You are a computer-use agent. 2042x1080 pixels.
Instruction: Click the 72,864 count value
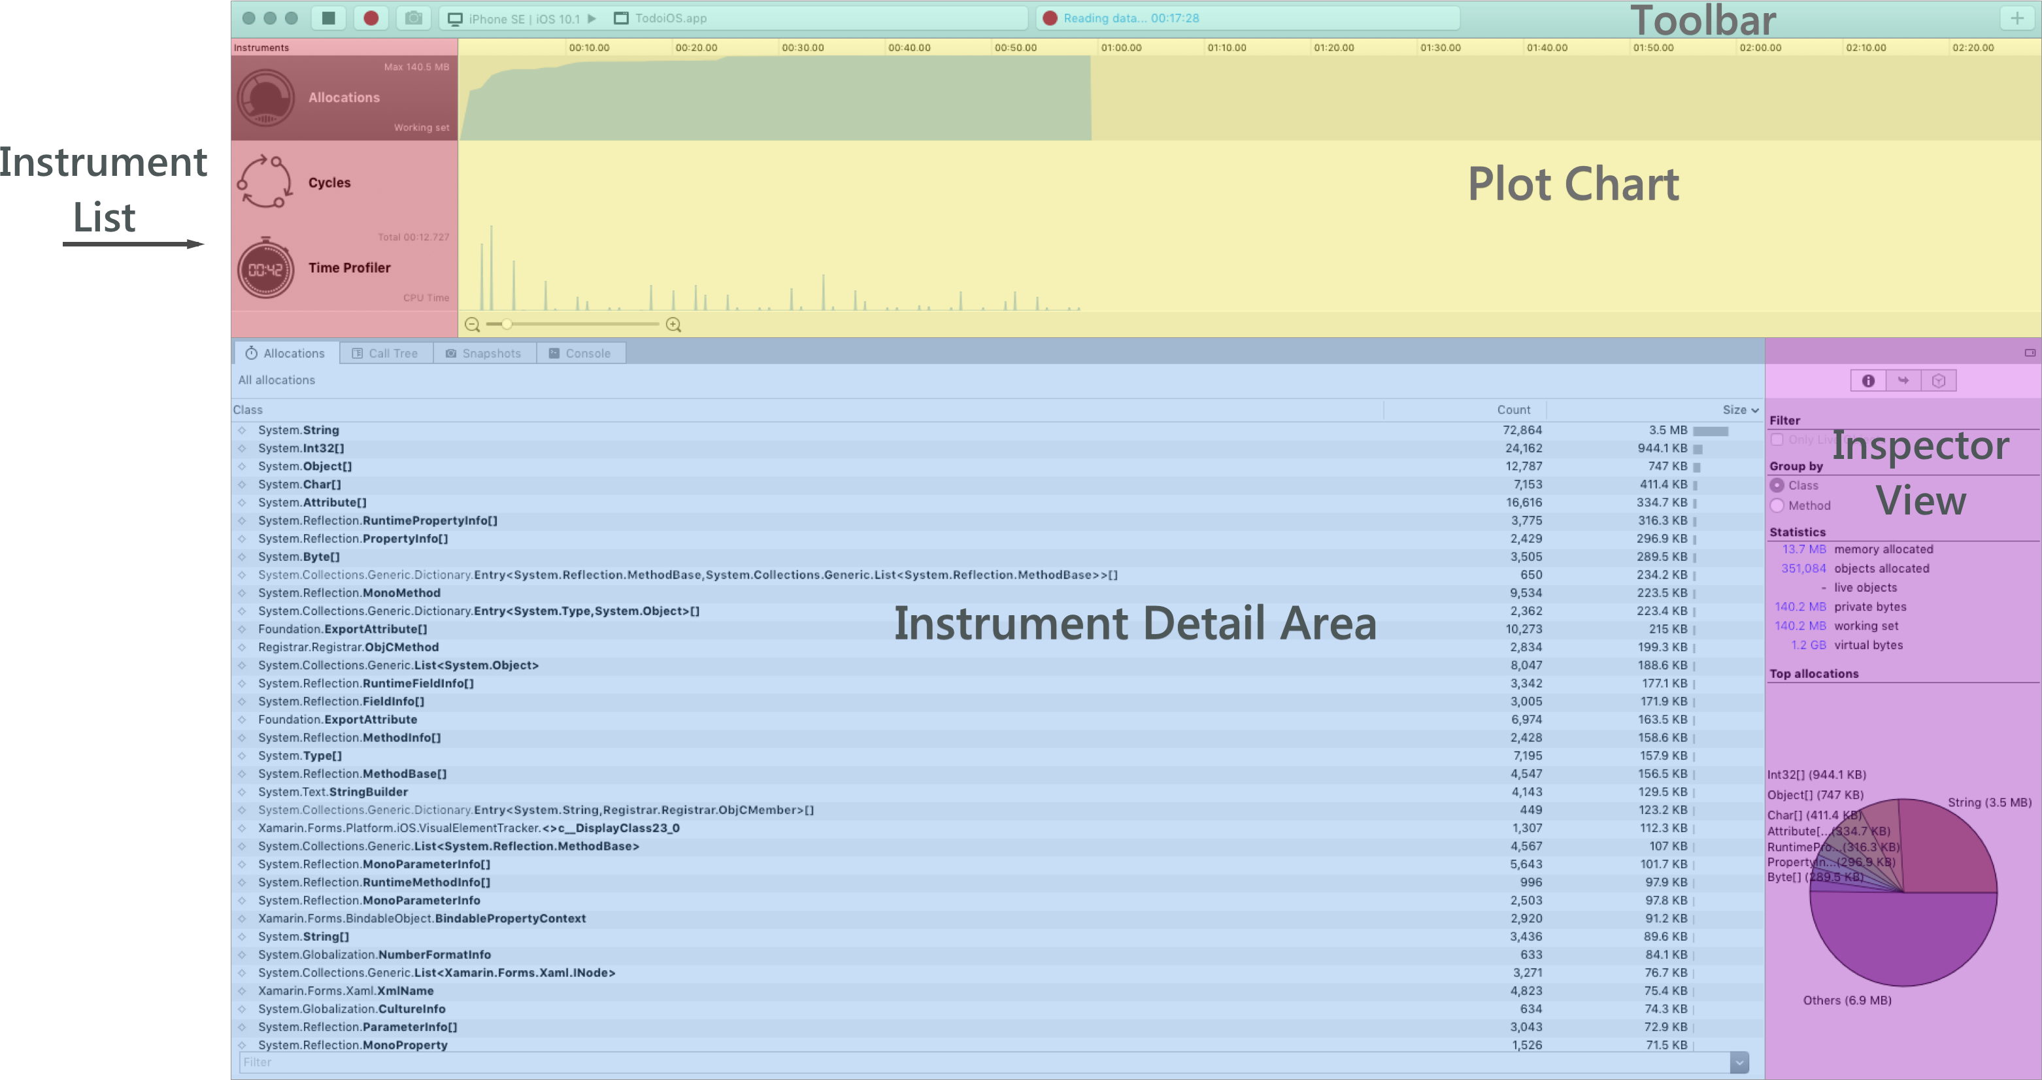click(x=1522, y=430)
